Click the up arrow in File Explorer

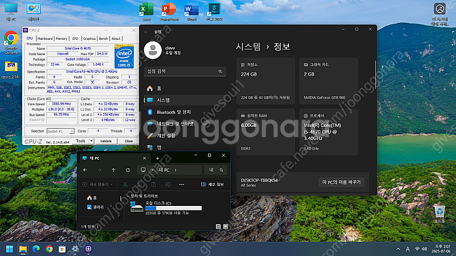pos(113,170)
